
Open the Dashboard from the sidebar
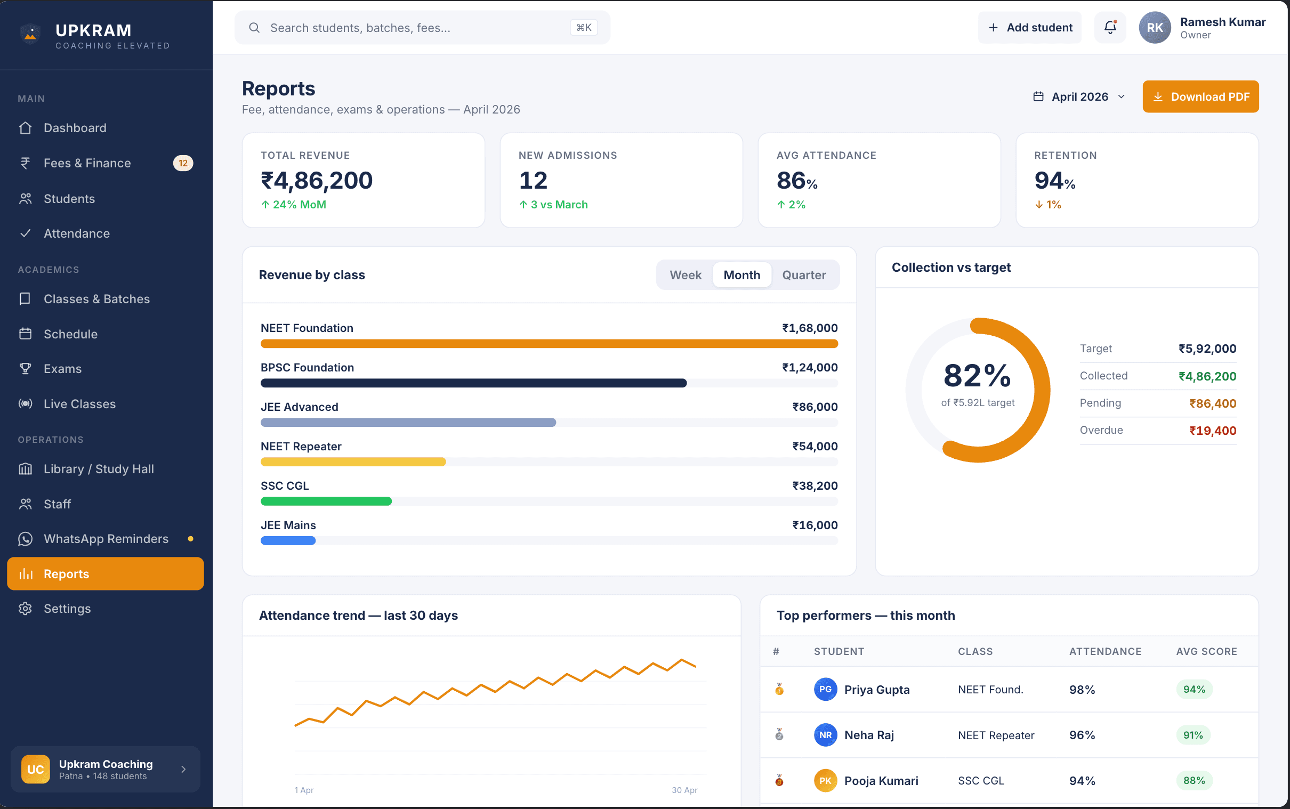(75, 128)
